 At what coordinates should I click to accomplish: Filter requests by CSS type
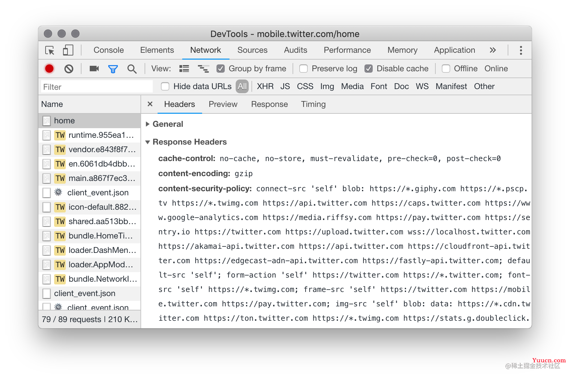(x=305, y=86)
